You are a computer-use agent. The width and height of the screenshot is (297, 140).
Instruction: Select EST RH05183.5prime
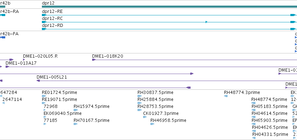[269, 106]
